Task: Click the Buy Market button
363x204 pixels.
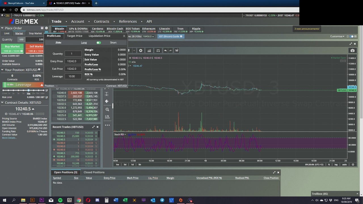Action: 12,48
